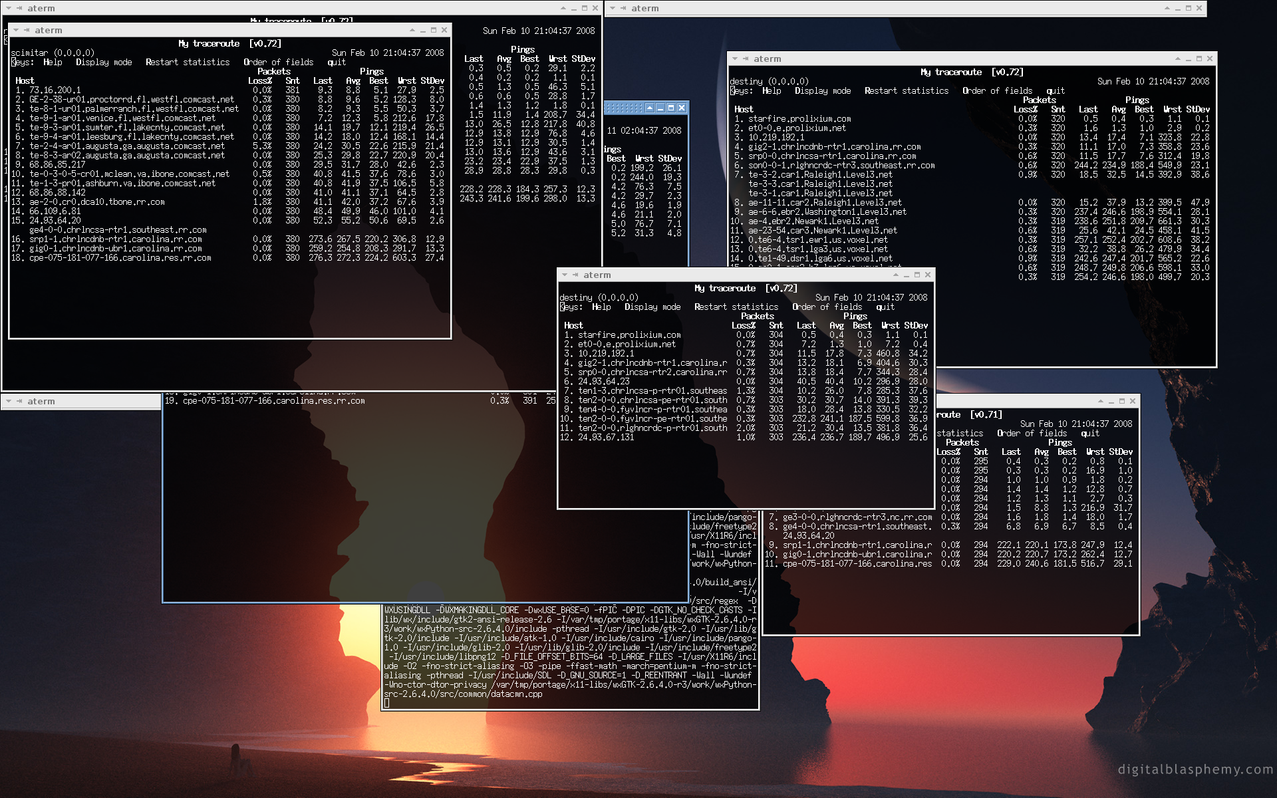
Task: Minimize the small blue-titled active window
Action: point(660,108)
